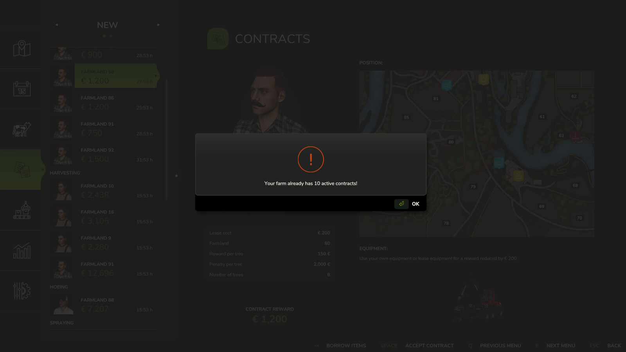Open the animals cow sidebar icon
This screenshot has width=626, height=352.
(x=22, y=129)
